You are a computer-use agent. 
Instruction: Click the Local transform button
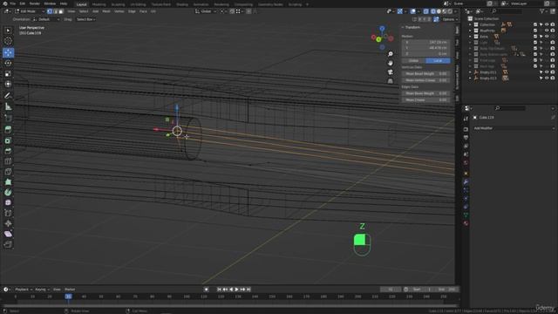[438, 61]
